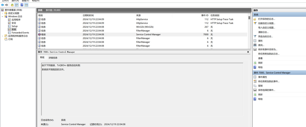Viewport: 306px width, 127px height.
Task: Click the blue question mark toolbar icon
Action: 22,5
